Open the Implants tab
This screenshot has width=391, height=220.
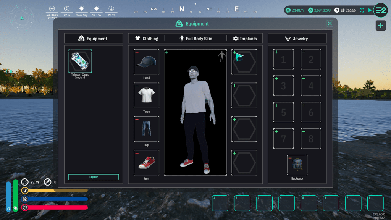point(245,39)
